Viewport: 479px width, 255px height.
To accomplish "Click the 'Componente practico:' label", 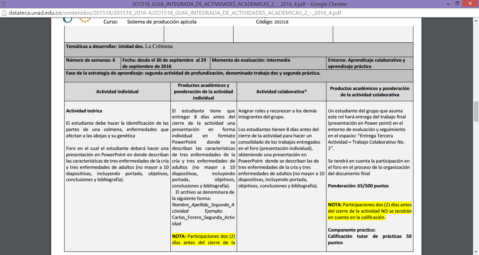I will (x=352, y=230).
